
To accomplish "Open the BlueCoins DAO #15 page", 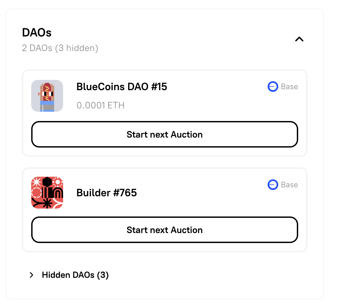I will [122, 87].
